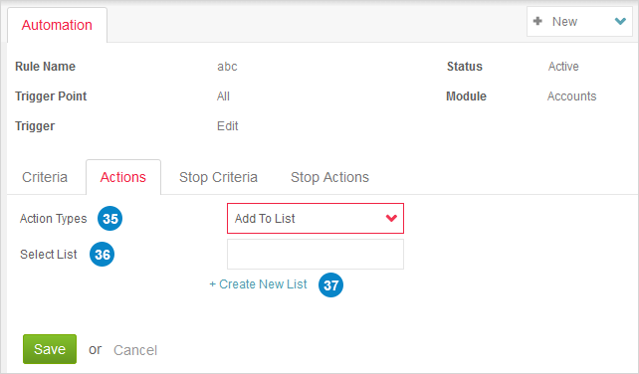Click the New button label
This screenshot has width=639, height=374.
tap(564, 21)
